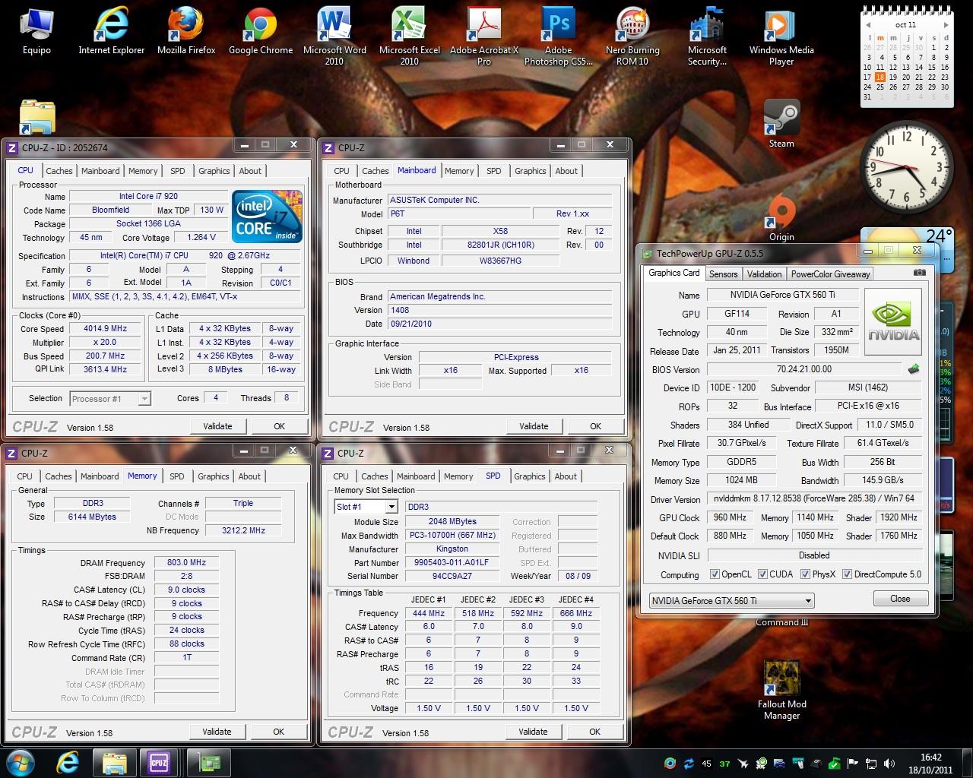Click the Close button in GPU-Z
Image resolution: width=973 pixels, height=778 pixels.
click(x=900, y=599)
